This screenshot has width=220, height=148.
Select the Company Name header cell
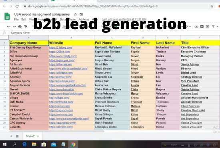coord(29,43)
